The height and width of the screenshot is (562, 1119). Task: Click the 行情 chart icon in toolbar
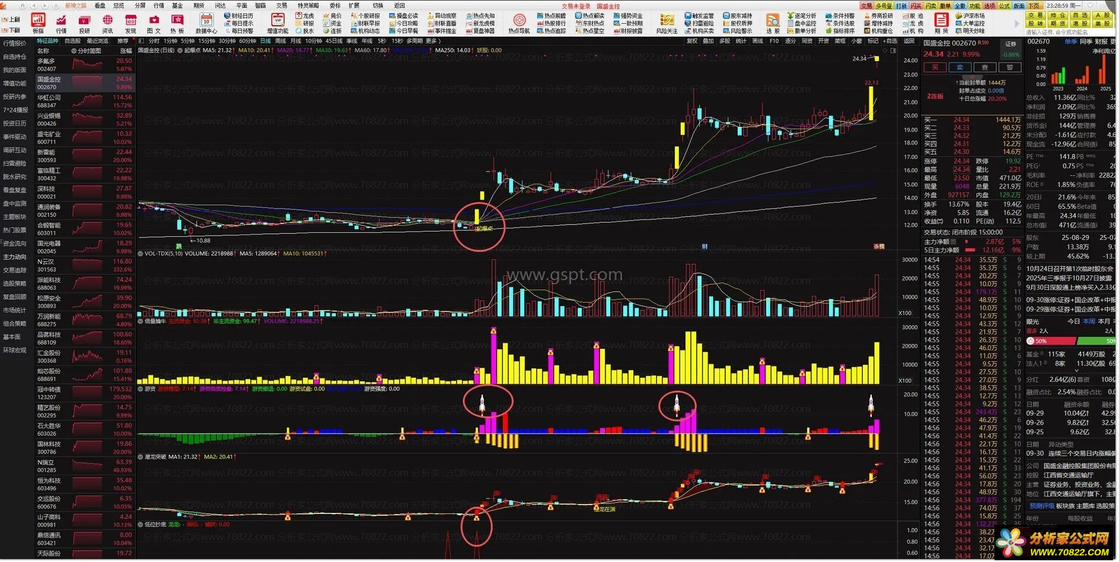(61, 23)
